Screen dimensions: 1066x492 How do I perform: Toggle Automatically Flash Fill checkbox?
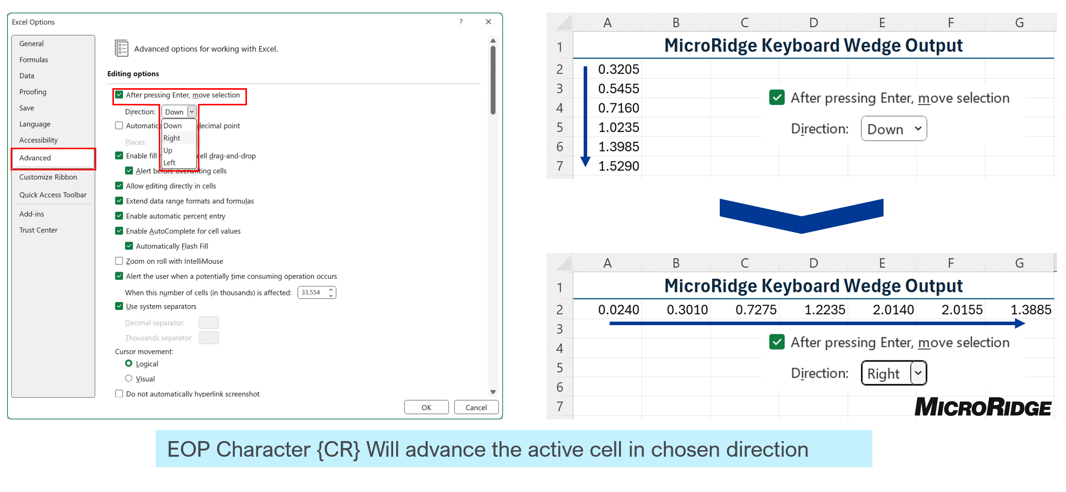coord(129,247)
